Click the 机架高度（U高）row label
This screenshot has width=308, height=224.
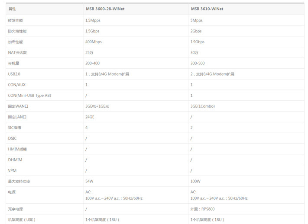pos(22,220)
